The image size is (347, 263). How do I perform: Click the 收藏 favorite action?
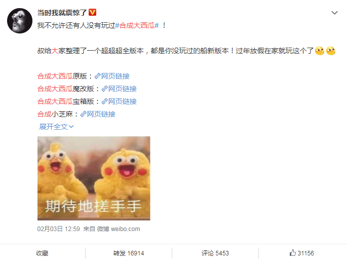[x=42, y=253]
